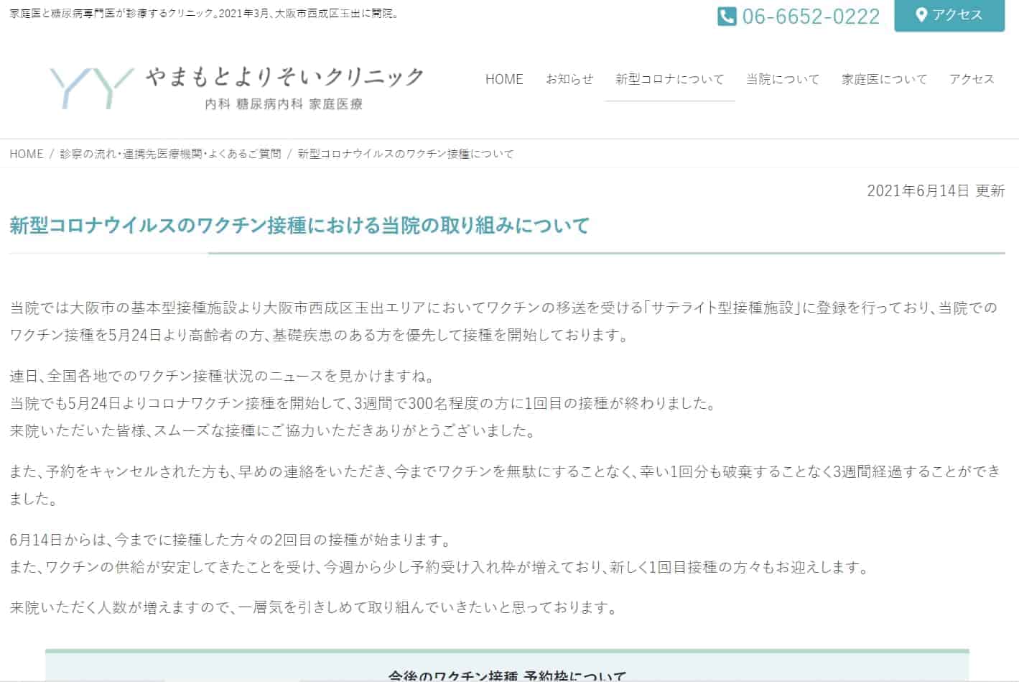The image size is (1019, 682).
Task: Click subtitle 内科 糖尿病内科 家庭医療
Action: [x=284, y=104]
